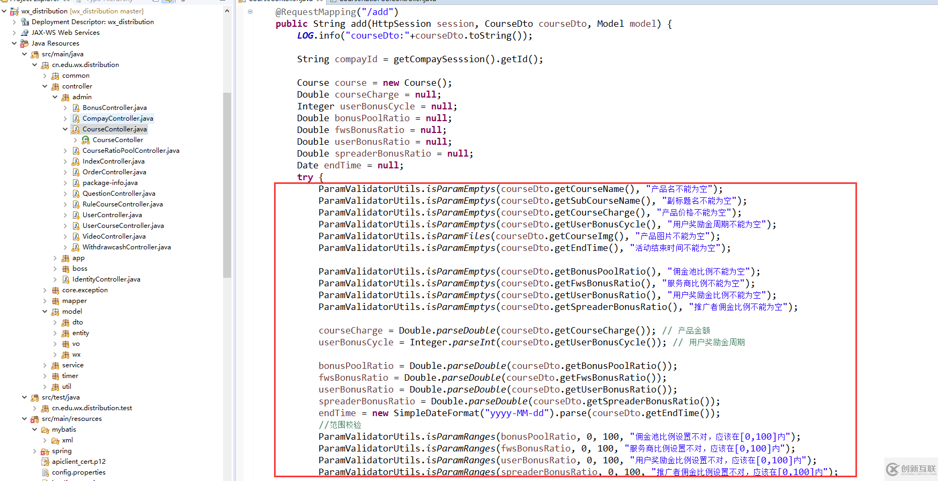Screen dimensions: 938x481
Task: Click the config.properties file icon
Action: 45,472
